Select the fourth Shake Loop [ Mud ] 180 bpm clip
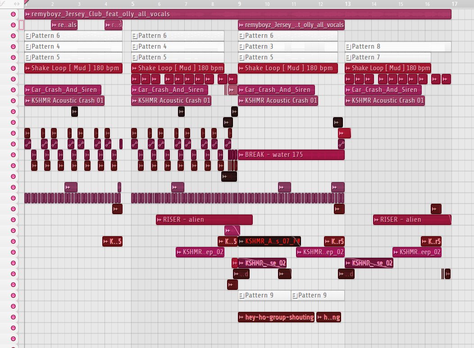 pyautogui.click(x=388, y=69)
